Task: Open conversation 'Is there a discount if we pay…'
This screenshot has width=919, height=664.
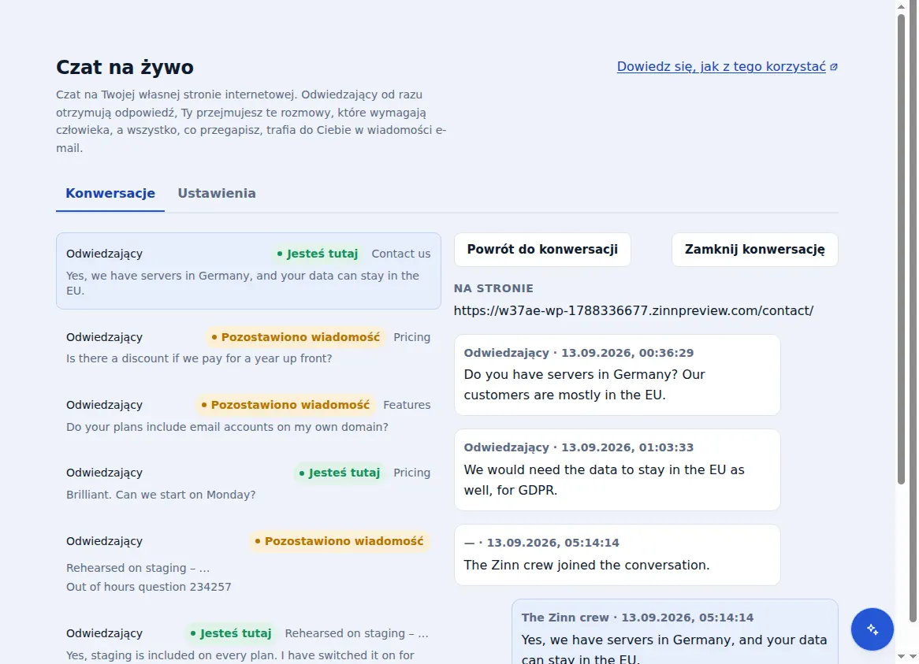Action: (x=248, y=347)
